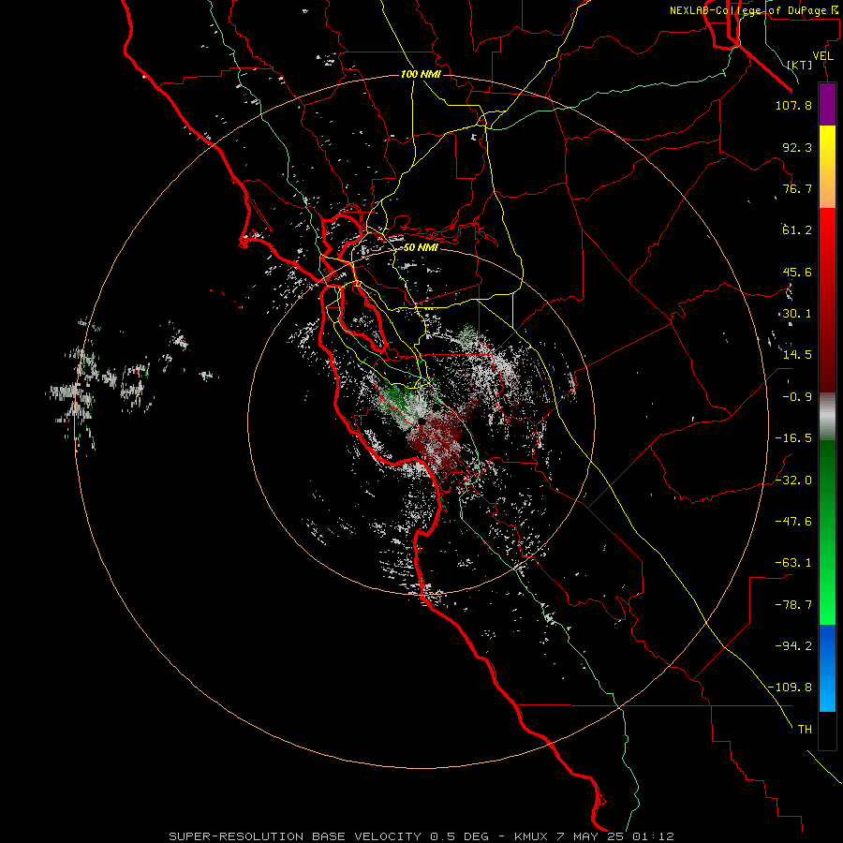Click the 76.7 scale value
The width and height of the screenshot is (843, 843).
tap(797, 188)
